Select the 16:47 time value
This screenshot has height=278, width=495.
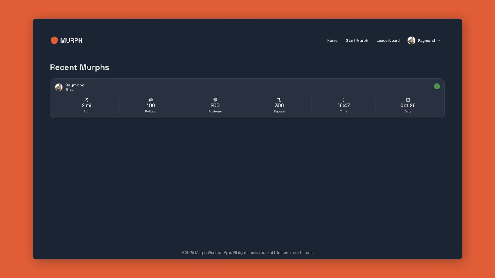(343, 105)
